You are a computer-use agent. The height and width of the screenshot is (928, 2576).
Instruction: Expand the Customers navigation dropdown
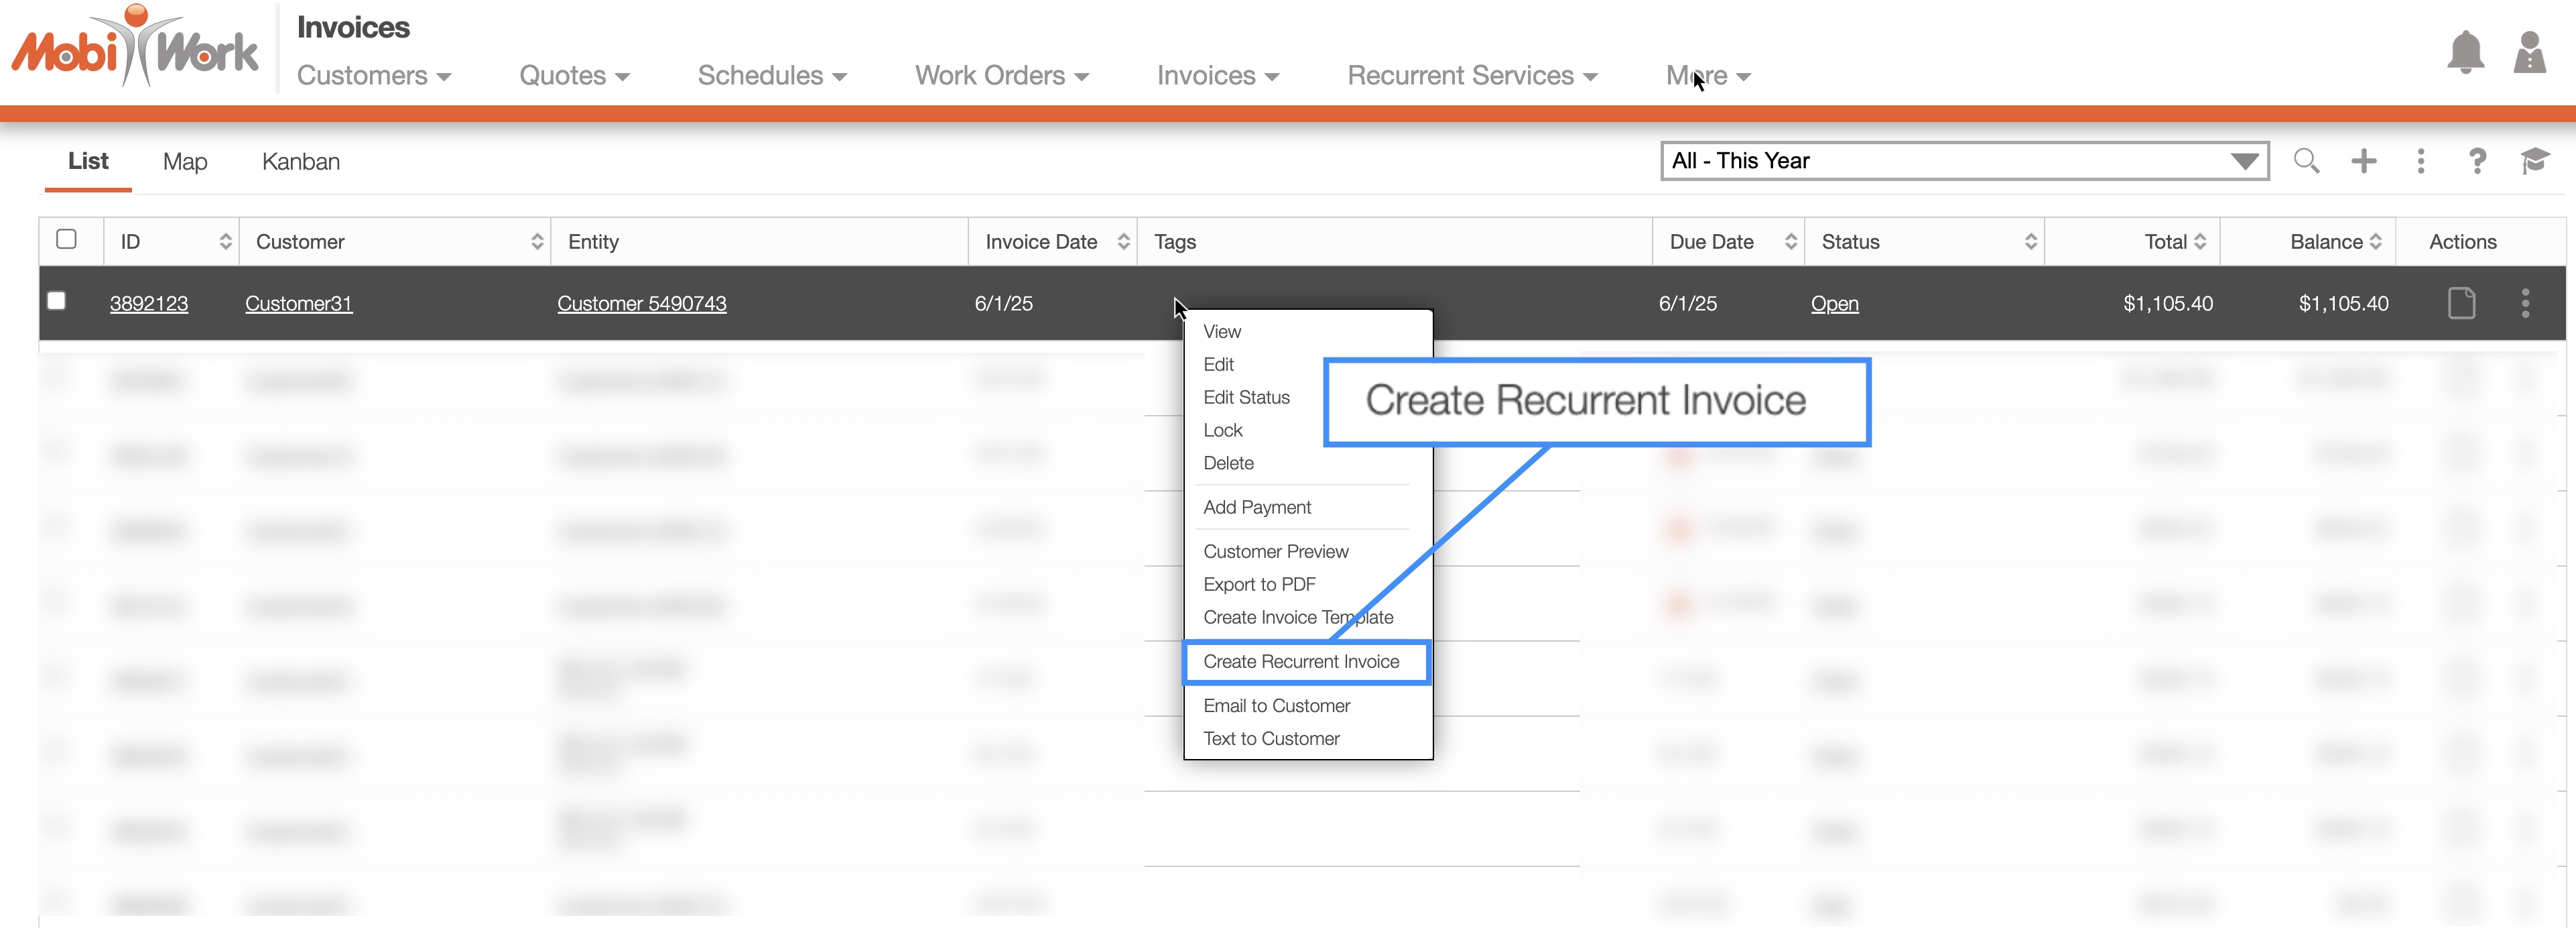[373, 76]
